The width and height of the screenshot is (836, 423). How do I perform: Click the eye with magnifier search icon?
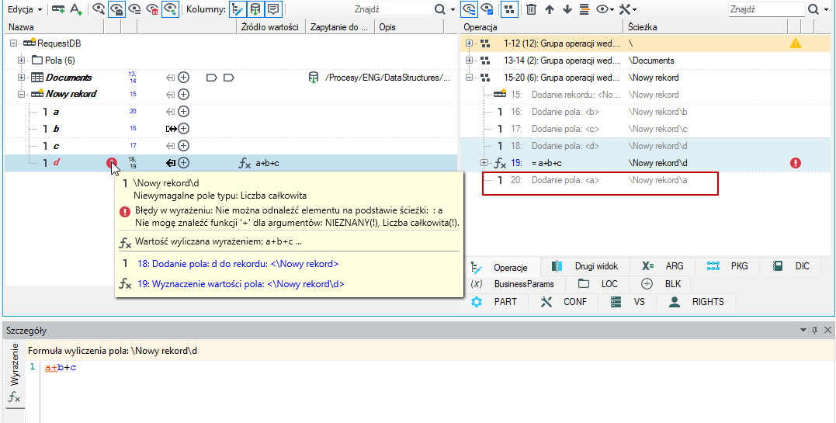pos(99,9)
